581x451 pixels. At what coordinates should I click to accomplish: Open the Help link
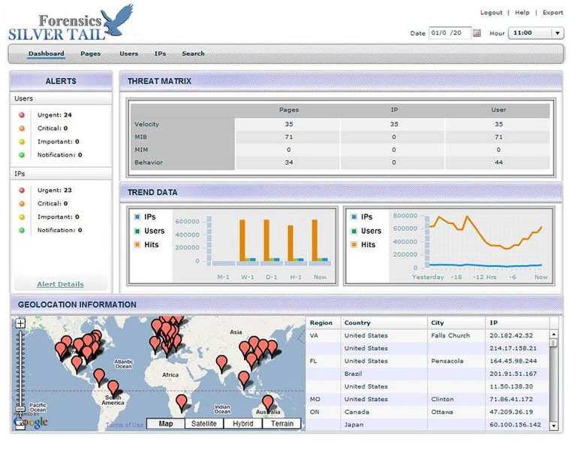522,13
